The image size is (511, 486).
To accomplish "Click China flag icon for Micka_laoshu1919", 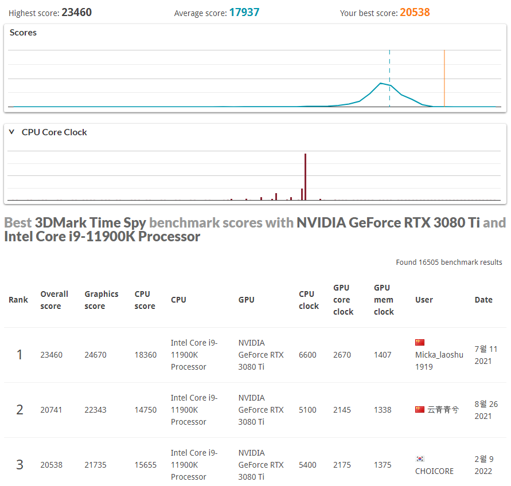I will point(419,342).
